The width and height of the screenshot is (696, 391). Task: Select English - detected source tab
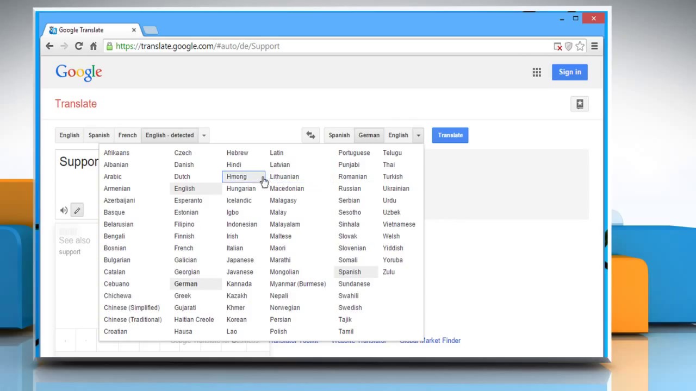[170, 135]
